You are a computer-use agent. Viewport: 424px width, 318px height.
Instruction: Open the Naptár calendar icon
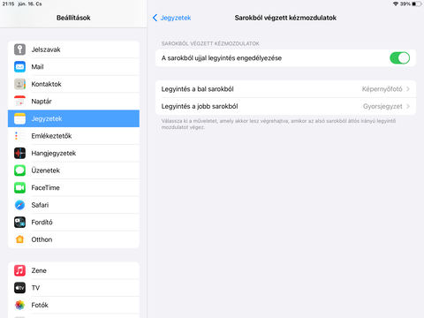(19, 102)
